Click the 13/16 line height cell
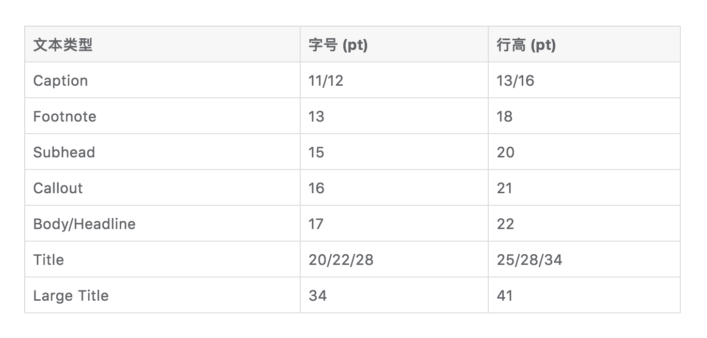Image resolution: width=707 pixels, height=338 pixels. [x=515, y=80]
